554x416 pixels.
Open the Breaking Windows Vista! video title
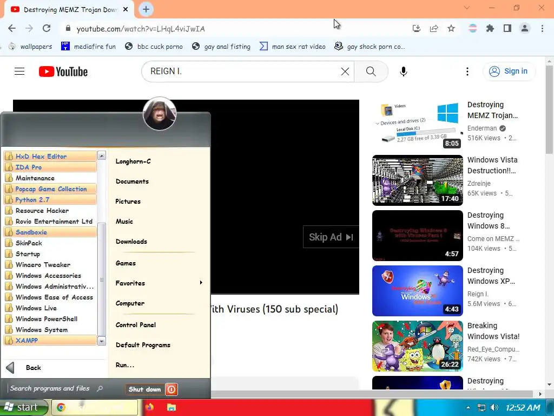tap(493, 331)
